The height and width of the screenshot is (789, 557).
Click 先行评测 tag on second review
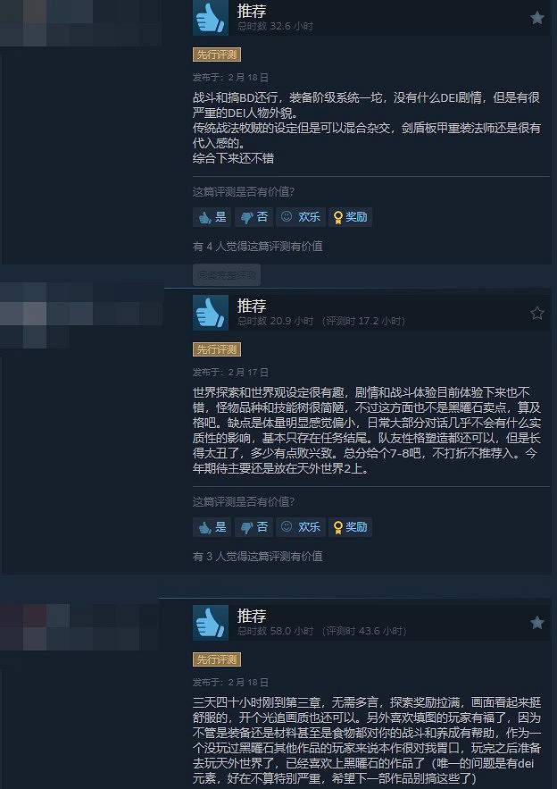tap(217, 349)
